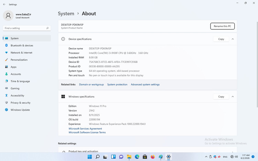Open the Domain or workgroup link

(91, 84)
